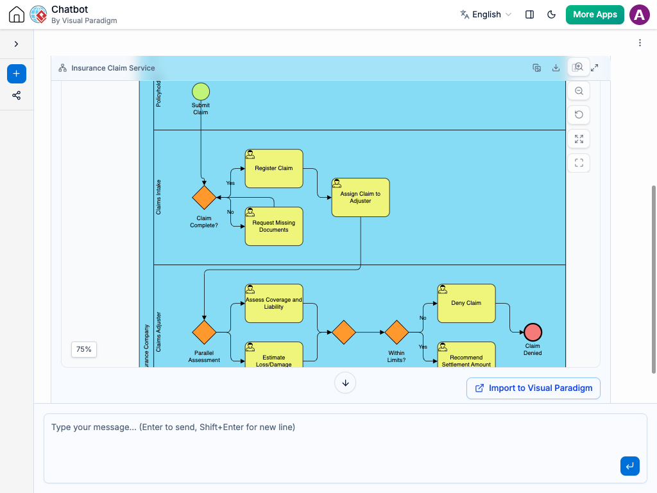The width and height of the screenshot is (657, 493).
Task: Expand diagram to fullscreen arrows icon
Action: (594, 68)
